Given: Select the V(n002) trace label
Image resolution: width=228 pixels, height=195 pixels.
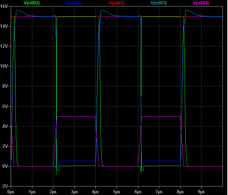Looking at the screenshot, I should [x=32, y=3].
